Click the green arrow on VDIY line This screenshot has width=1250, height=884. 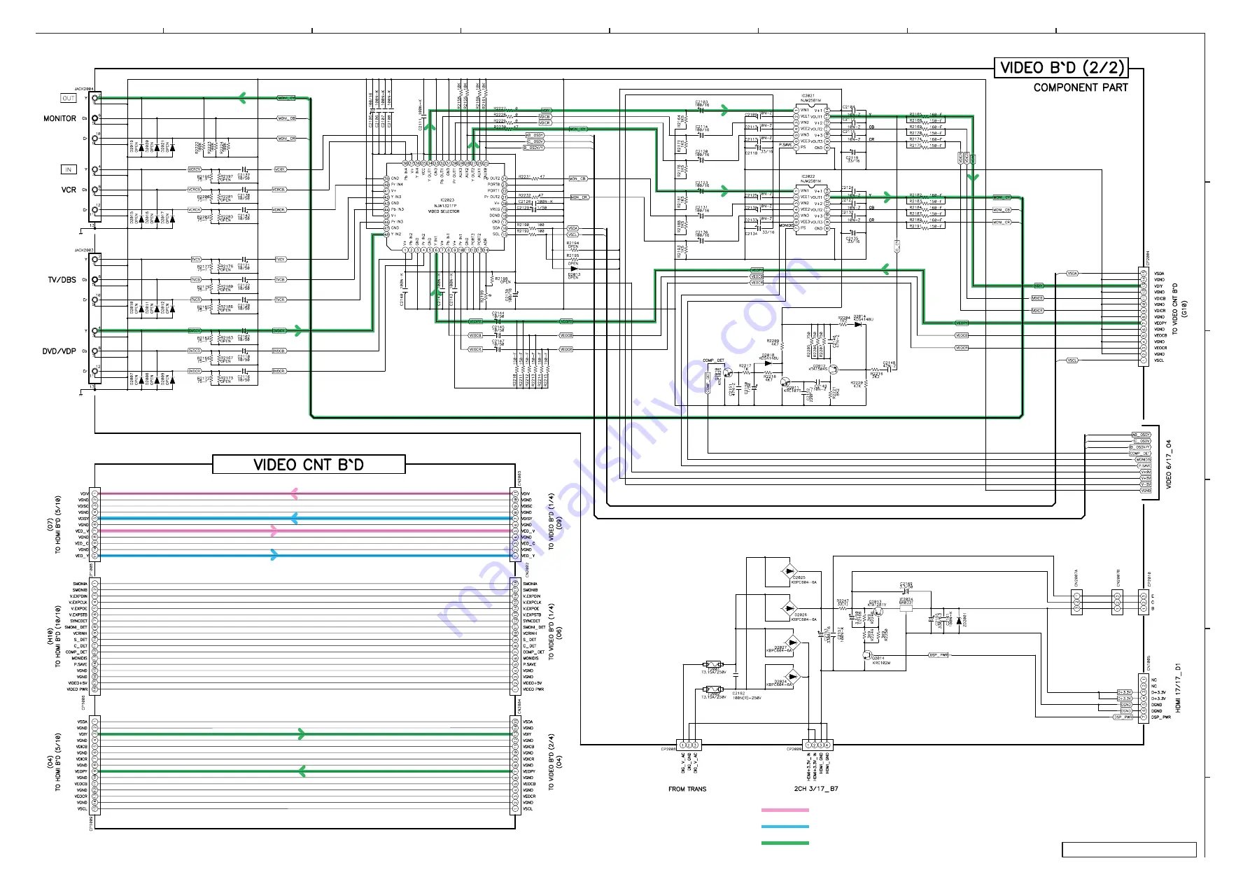(x=301, y=734)
